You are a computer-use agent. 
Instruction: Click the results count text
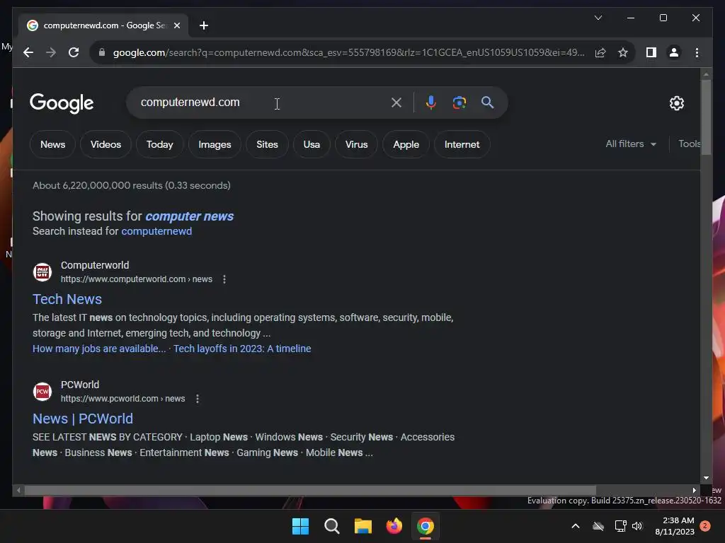131,186
